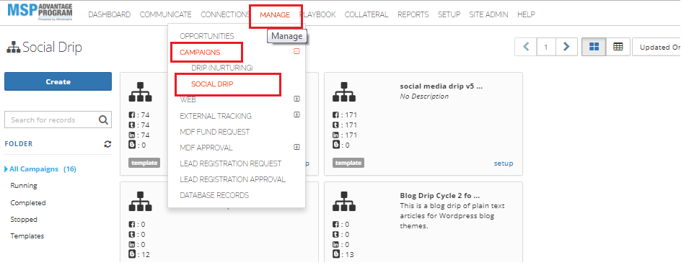Screen dimensions: 681x265
Task: Select the Stopped folder
Action: coord(24,220)
